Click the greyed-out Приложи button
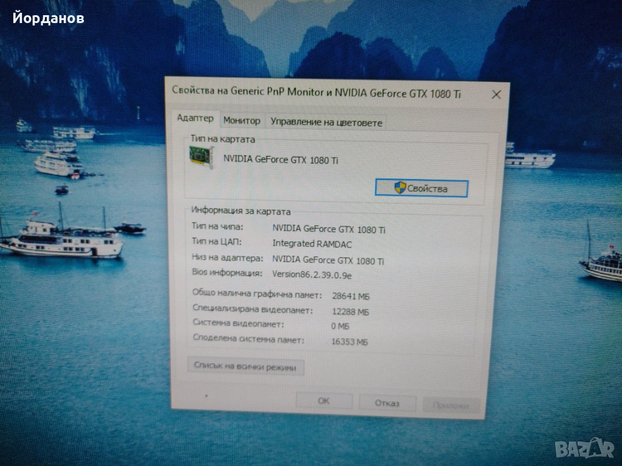 pyautogui.click(x=451, y=405)
